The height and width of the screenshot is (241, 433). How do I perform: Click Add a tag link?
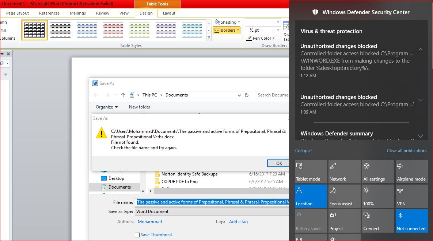coord(238,222)
